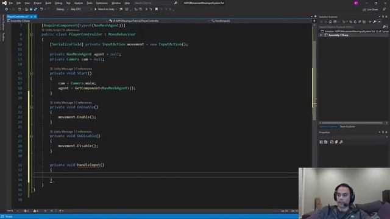Click the Attach to Unity button
The image size is (390, 219).
coord(104,9)
